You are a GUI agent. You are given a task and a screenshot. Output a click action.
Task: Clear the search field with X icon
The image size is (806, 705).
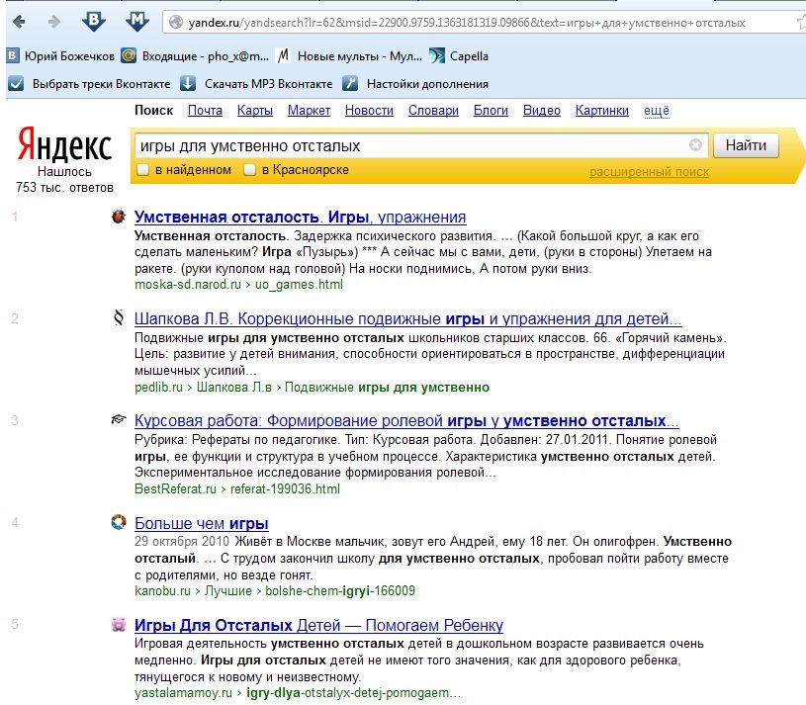click(x=695, y=145)
